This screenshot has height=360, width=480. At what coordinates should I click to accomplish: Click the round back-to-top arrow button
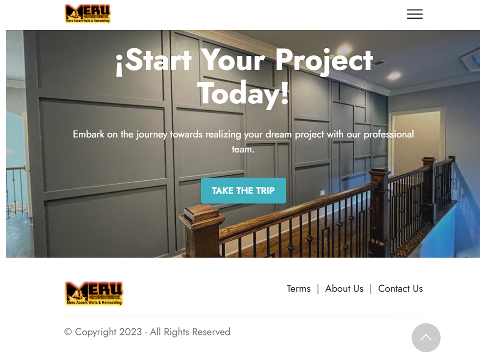pos(426,338)
